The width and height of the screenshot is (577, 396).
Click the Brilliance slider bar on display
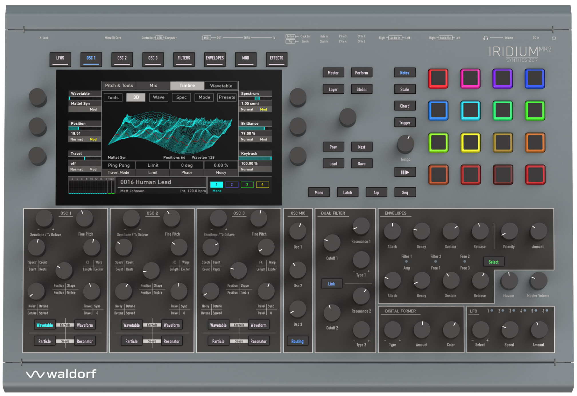click(x=255, y=128)
